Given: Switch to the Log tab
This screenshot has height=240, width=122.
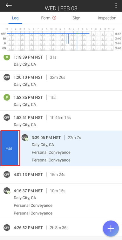Looking at the screenshot, I should coord(15,18).
